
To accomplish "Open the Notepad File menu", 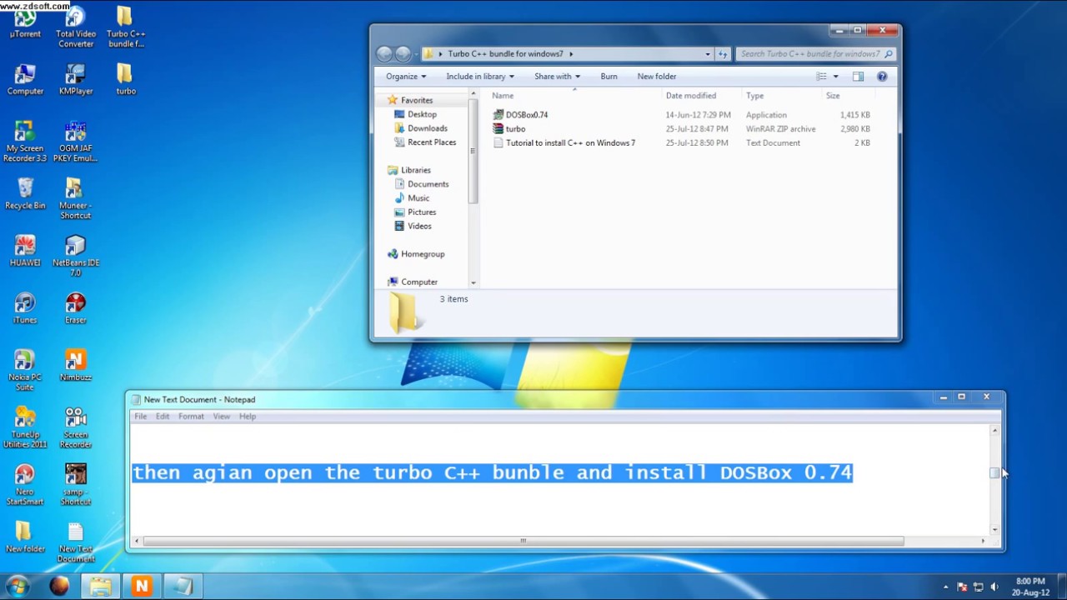I will point(141,417).
